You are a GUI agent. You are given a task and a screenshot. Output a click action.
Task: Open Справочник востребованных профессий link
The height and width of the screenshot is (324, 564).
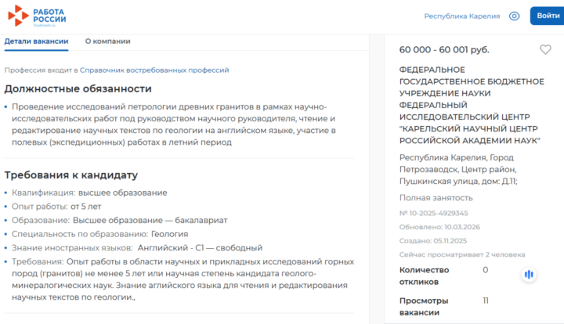[x=154, y=70]
